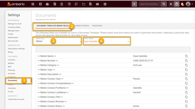Open the reports chart icon
The height and width of the screenshot is (109, 195).
pos(105,4)
